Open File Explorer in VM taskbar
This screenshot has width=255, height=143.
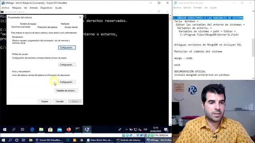pyautogui.click(x=41, y=129)
